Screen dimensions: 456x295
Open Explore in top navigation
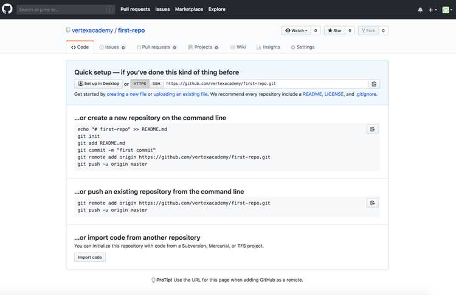point(216,9)
